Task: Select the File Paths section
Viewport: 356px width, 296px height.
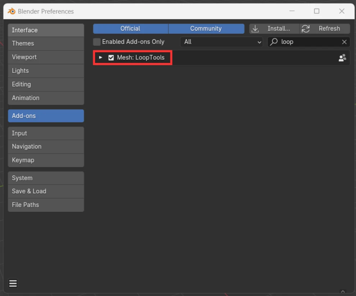Action: click(46, 205)
